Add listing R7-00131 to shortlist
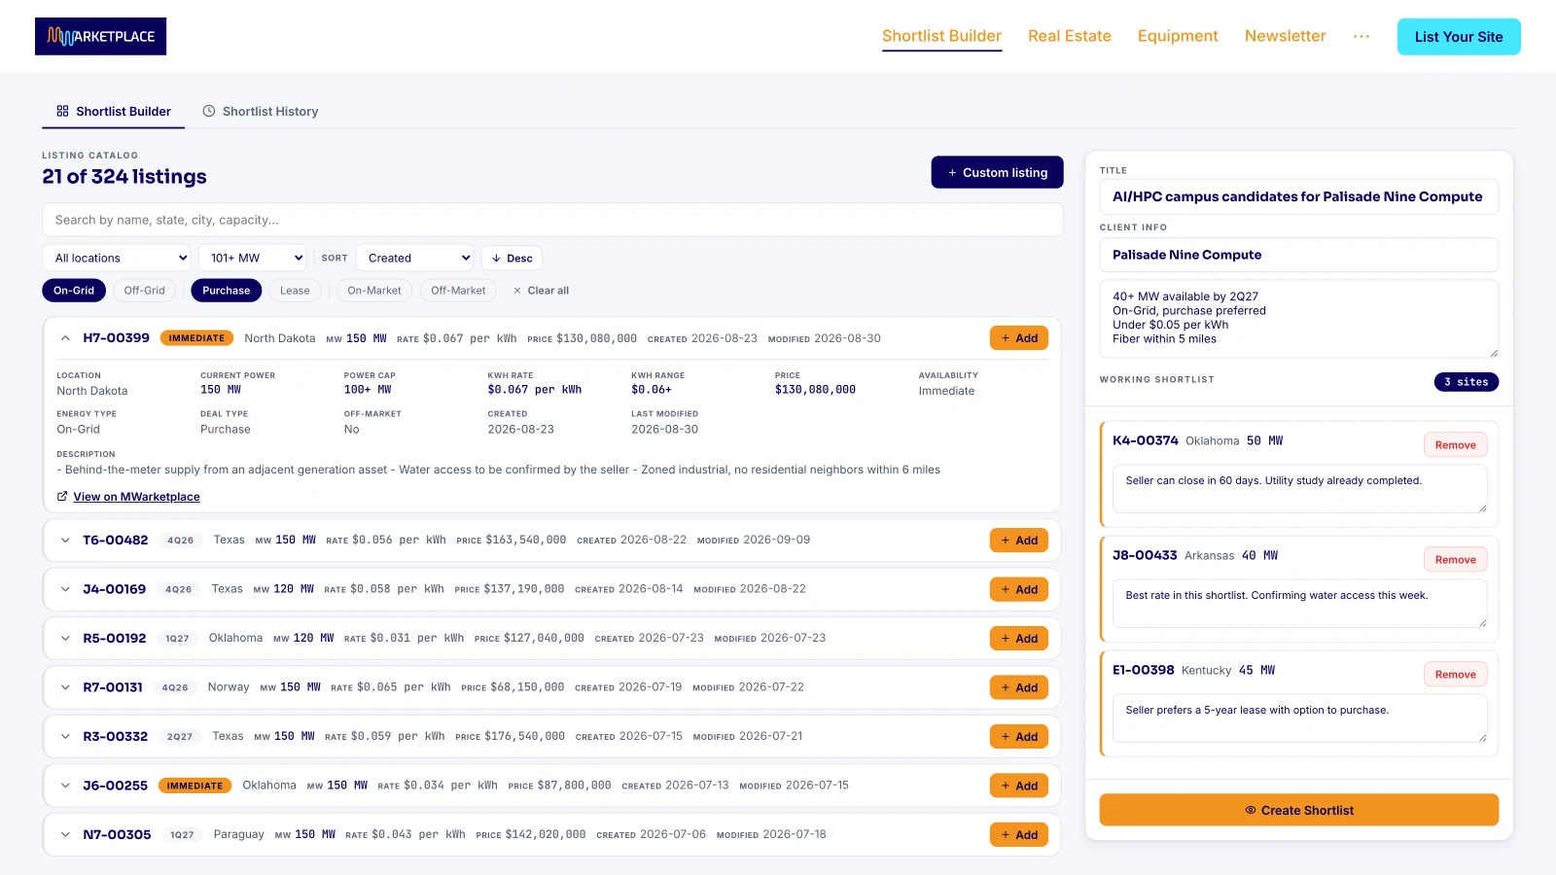Viewport: 1556px width, 875px height. point(1019,687)
